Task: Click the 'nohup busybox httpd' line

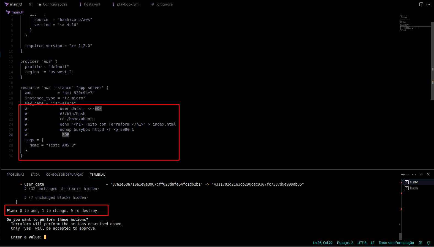Action: [97, 130]
